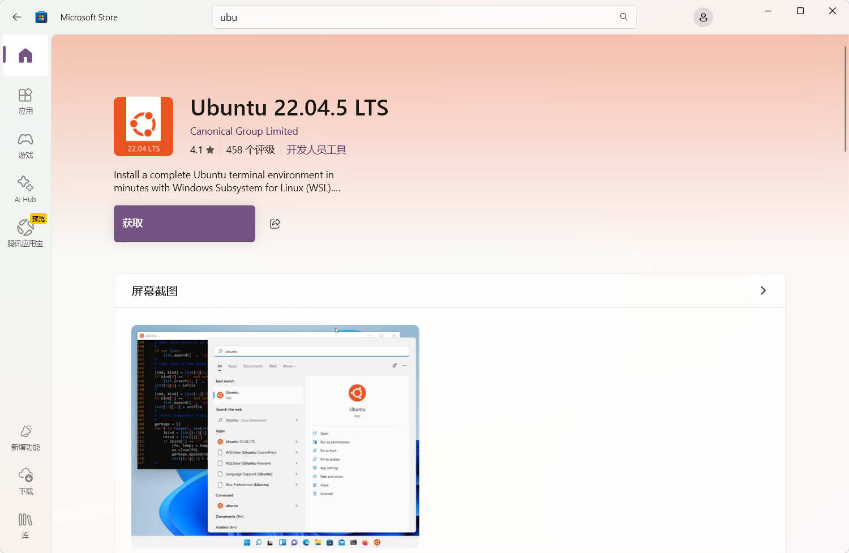Viewport: 849px width, 553px height.
Task: Click the Microsoft Store logo icon
Action: pos(41,17)
